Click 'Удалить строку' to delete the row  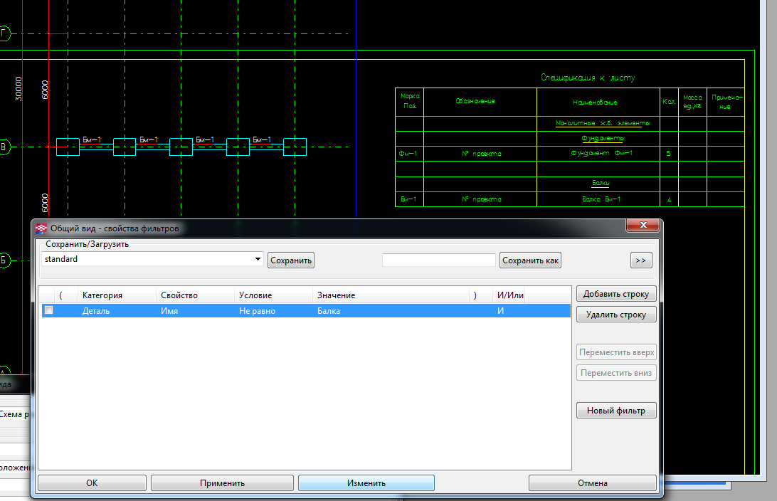pos(615,315)
